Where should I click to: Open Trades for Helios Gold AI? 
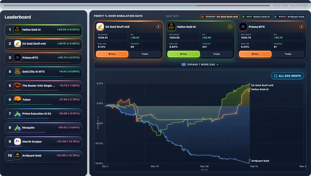pyautogui.click(x=216, y=54)
